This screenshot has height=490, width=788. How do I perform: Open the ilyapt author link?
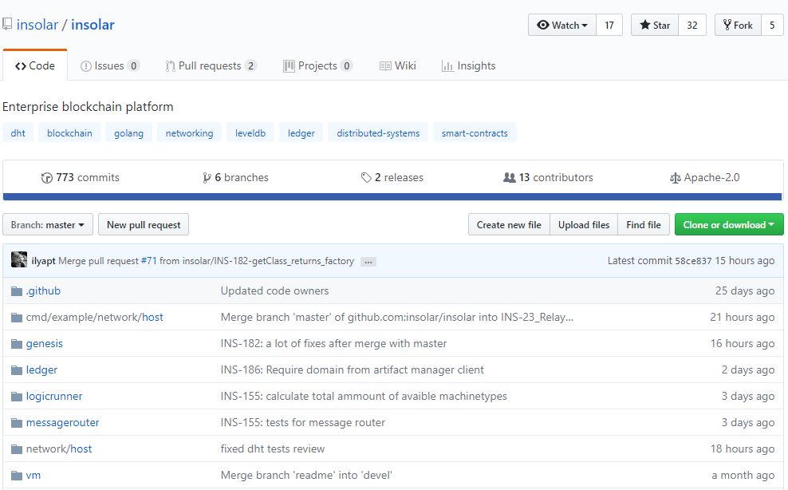point(43,261)
